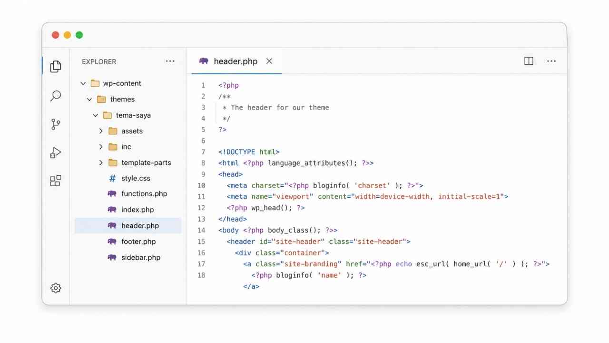Click the PHP icon beside footer.php
Screen dimensions: 609x343
tap(112, 242)
